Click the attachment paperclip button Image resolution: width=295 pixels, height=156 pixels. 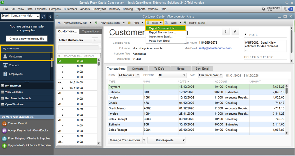[x=225, y=31]
